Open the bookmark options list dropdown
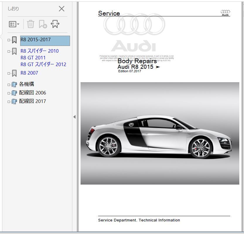 (14, 24)
